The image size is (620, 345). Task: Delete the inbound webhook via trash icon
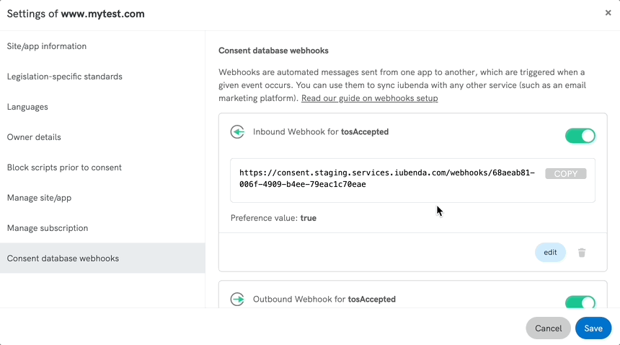(x=582, y=253)
